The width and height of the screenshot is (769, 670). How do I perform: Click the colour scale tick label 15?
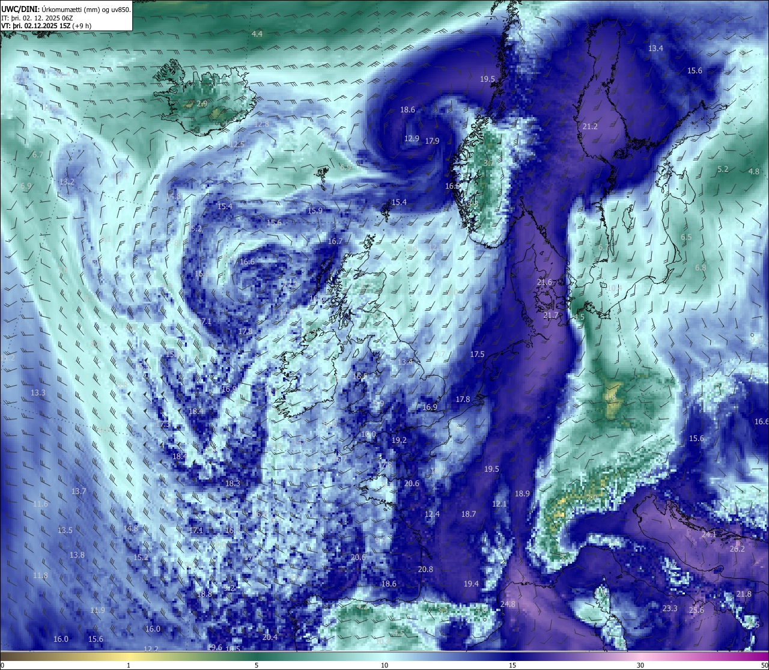click(x=512, y=665)
